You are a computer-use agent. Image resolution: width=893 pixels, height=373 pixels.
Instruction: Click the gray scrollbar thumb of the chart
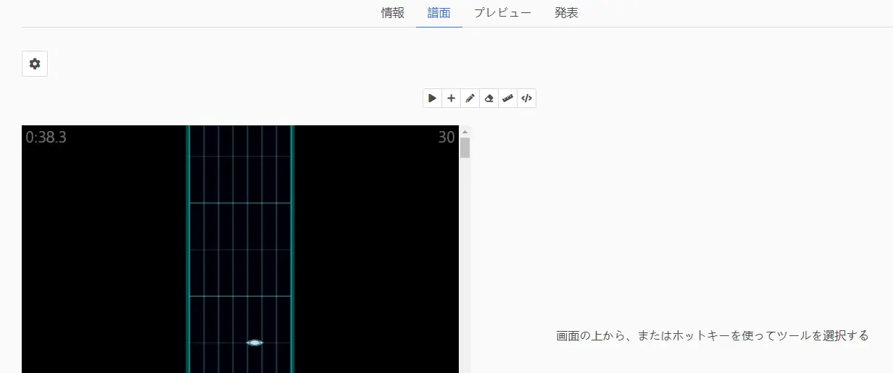click(465, 148)
